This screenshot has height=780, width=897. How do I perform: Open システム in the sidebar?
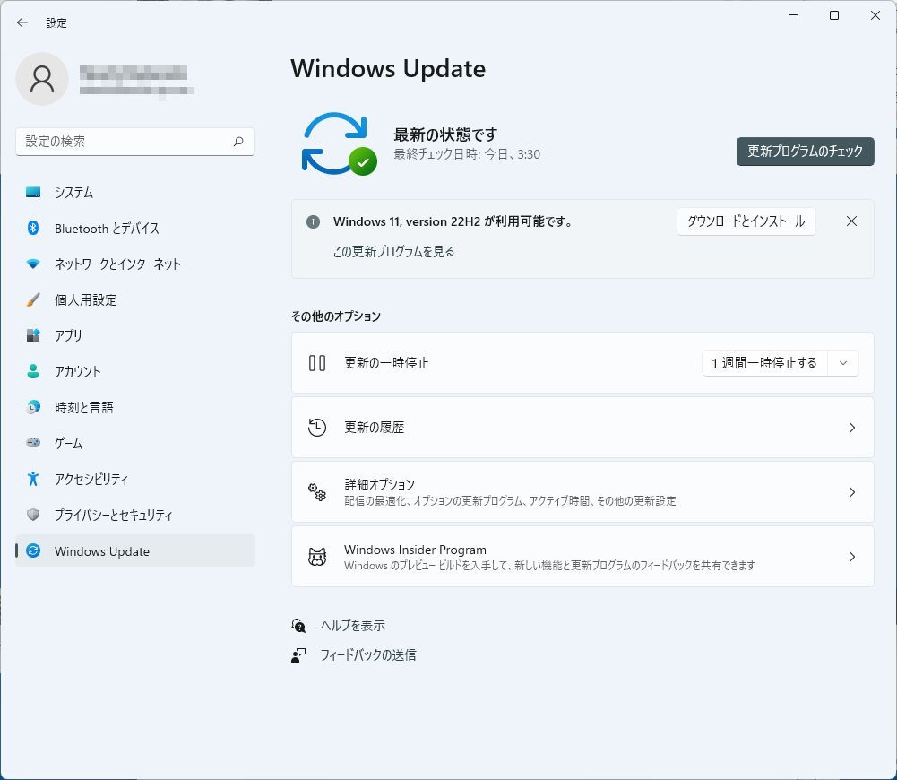(73, 193)
